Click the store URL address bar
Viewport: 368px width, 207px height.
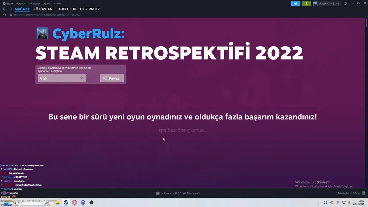tap(47, 15)
